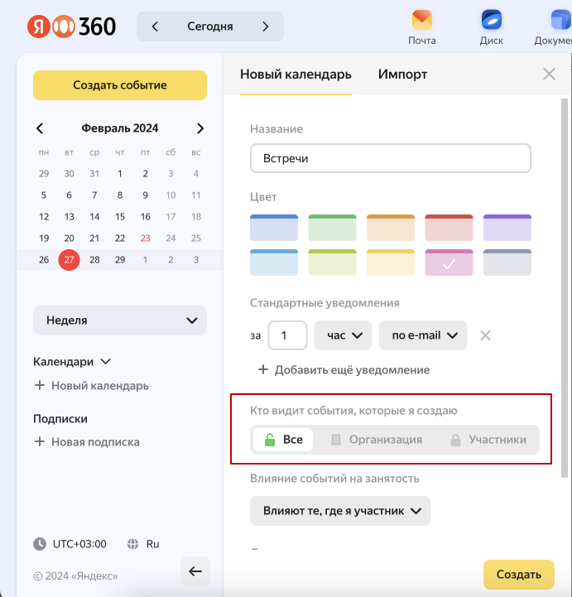This screenshot has width=572, height=597.
Task: Go to previous period arrow beside Сегодня
Action: [155, 26]
